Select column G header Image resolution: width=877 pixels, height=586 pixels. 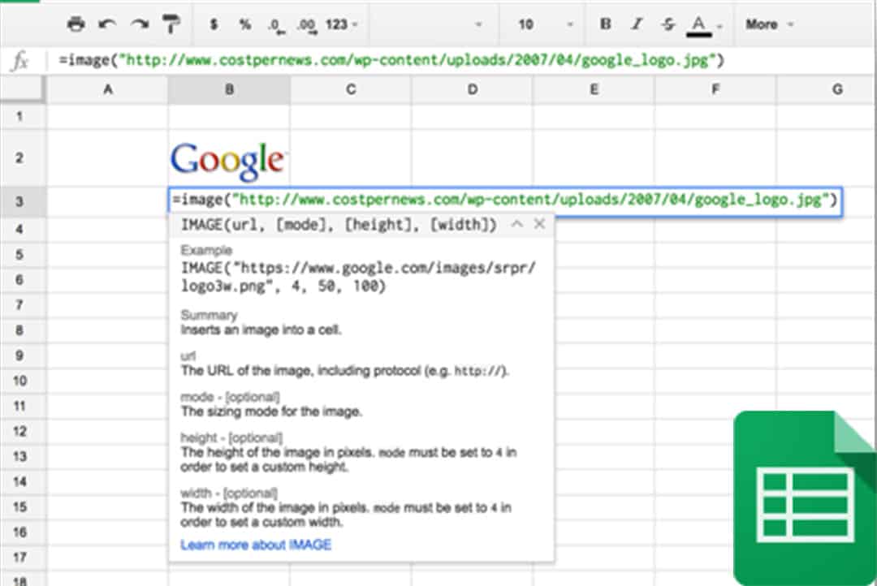[827, 89]
